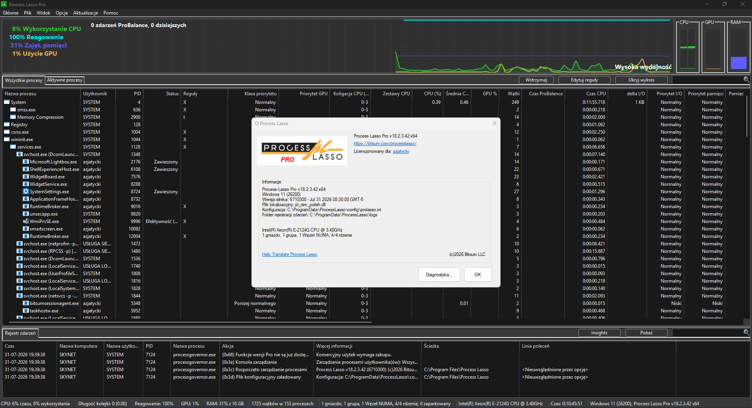Focus the process list search field
This screenshot has height=408, width=752.
[x=708, y=80]
